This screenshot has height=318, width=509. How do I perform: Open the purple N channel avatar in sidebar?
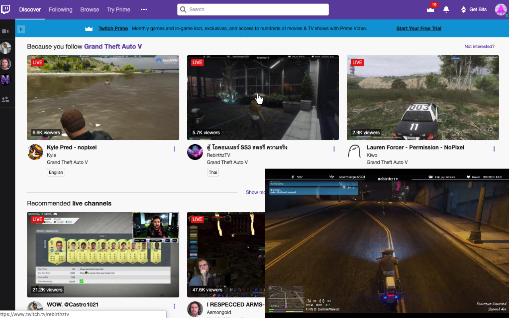coord(6,80)
